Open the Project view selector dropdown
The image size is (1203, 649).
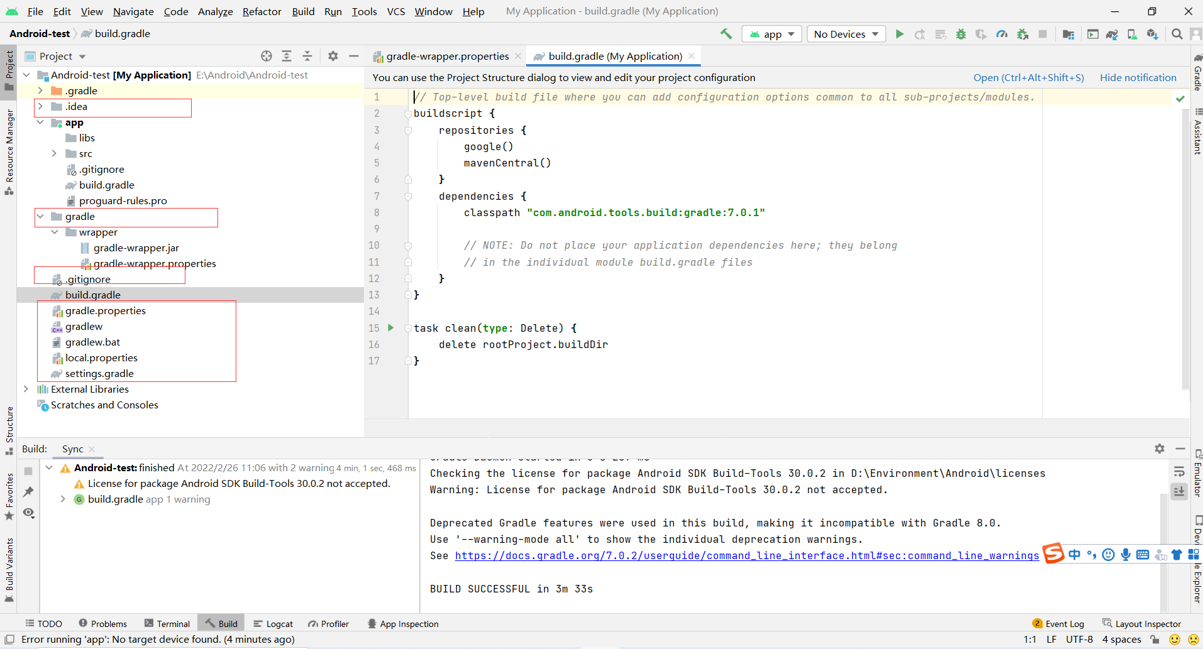click(55, 56)
